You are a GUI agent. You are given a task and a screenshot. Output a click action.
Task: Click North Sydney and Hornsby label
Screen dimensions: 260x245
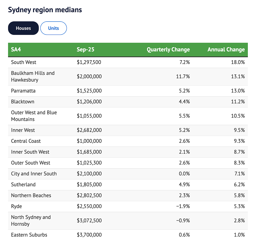tap(31, 221)
